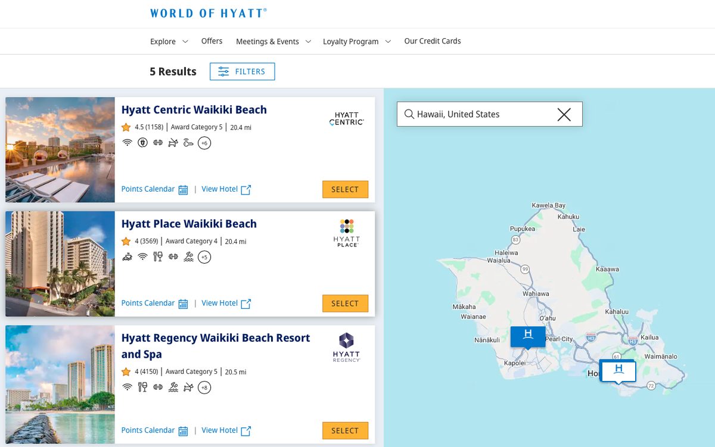715x447 pixels.
Task: Expand the Explore menu
Action: click(169, 42)
